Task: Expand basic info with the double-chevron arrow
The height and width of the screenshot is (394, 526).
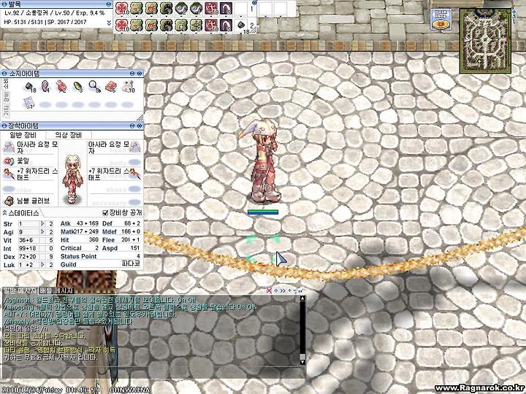Action: tap(109, 23)
